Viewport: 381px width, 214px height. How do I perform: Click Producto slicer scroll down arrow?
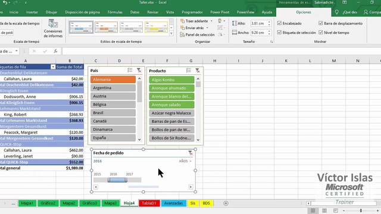198,140
